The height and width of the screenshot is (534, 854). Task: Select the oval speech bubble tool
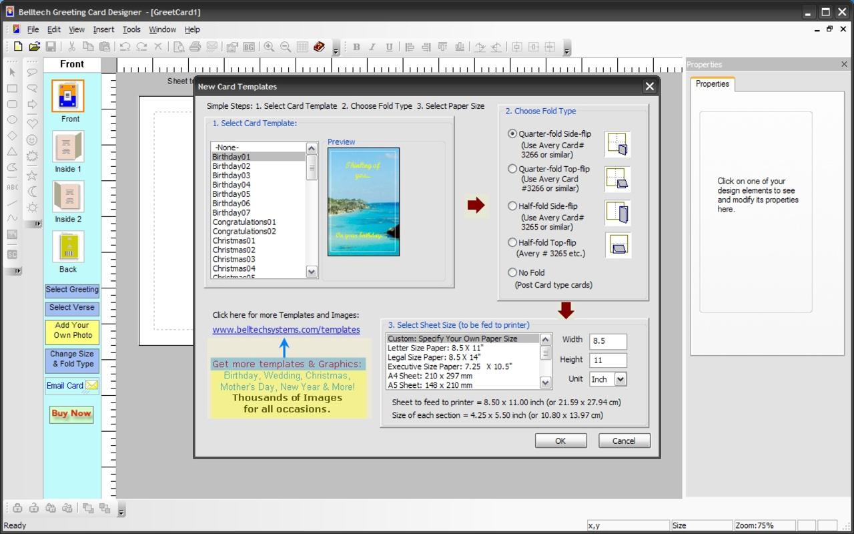[32, 72]
